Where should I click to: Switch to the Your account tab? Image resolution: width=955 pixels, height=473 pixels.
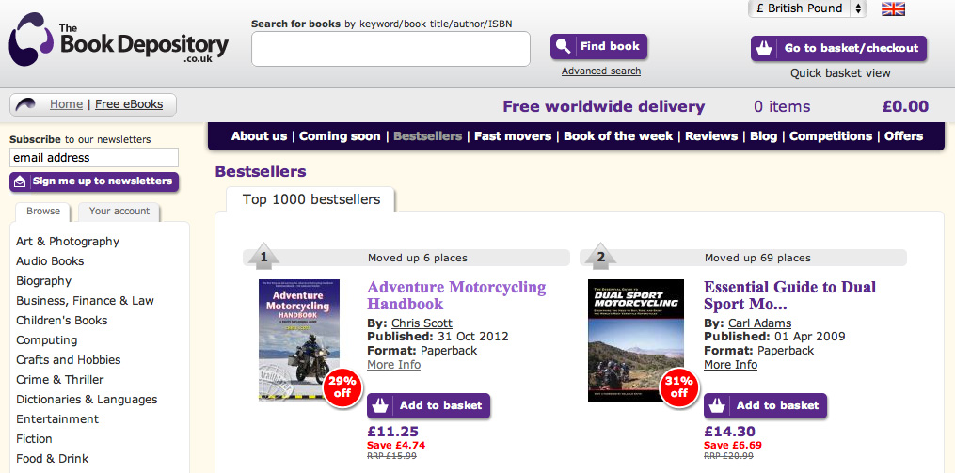pos(119,212)
